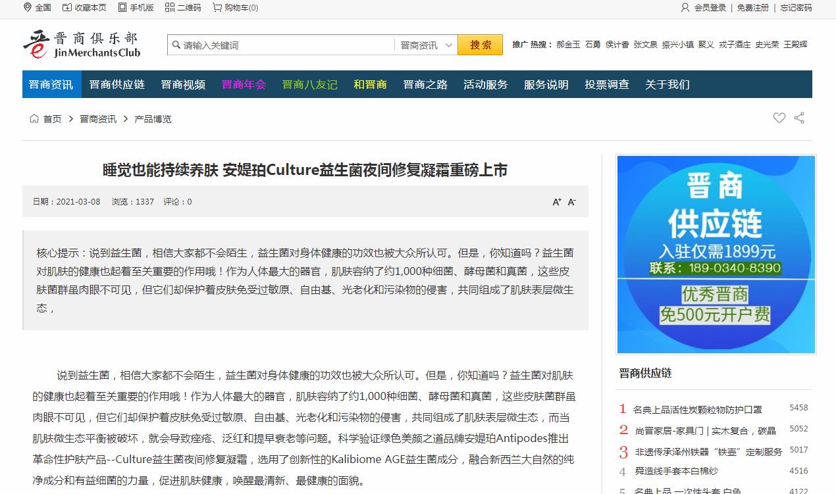Click the 购物车 shopping cart icon
Screen dimensions: 836x494
[217, 7]
